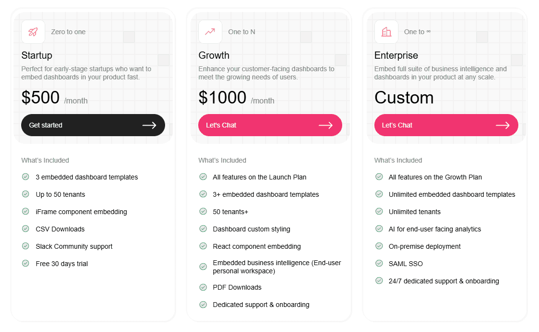Click Let's Chat on the Growth plan

[270, 125]
